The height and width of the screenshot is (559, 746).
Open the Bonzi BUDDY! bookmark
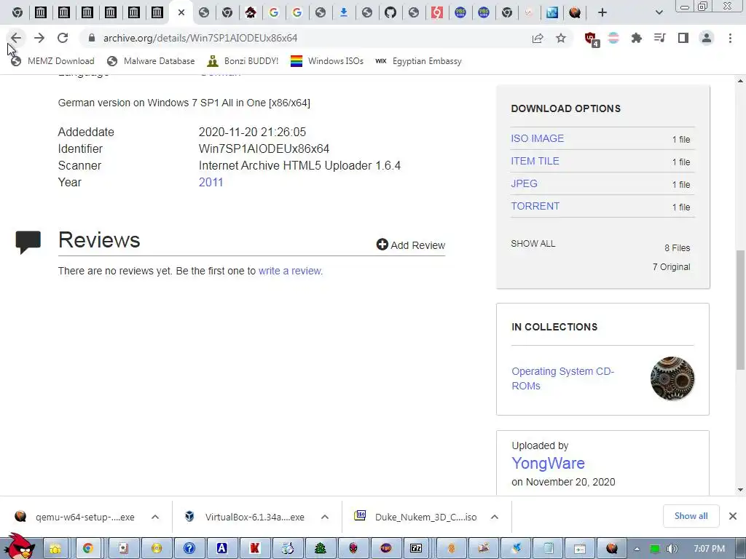point(243,61)
